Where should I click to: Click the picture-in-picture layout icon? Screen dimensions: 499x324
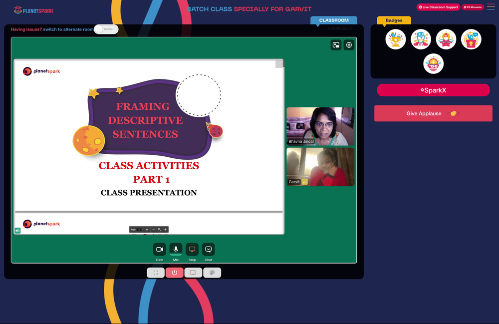(336, 45)
